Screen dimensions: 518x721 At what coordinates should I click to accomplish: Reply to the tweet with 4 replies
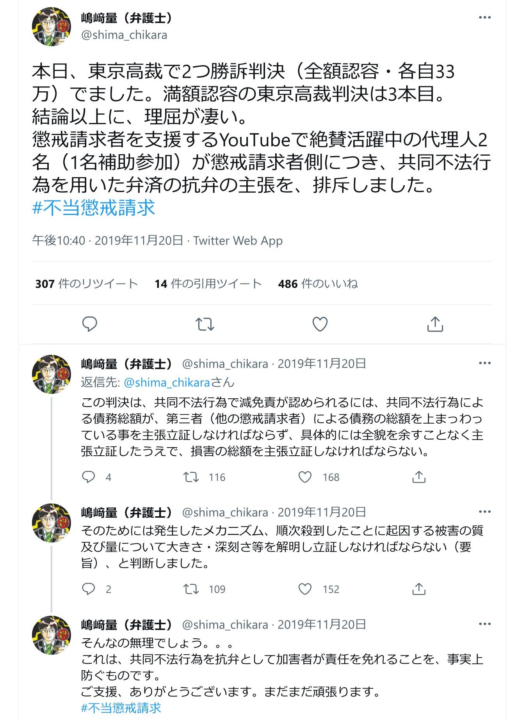tap(89, 477)
